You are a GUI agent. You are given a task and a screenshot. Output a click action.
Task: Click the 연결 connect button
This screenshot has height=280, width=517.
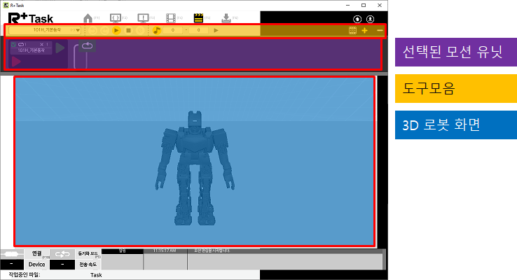(x=36, y=253)
